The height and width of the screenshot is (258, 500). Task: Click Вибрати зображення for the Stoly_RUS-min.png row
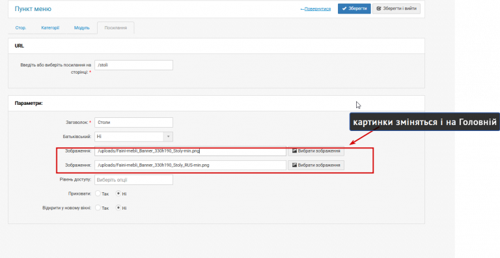point(316,165)
